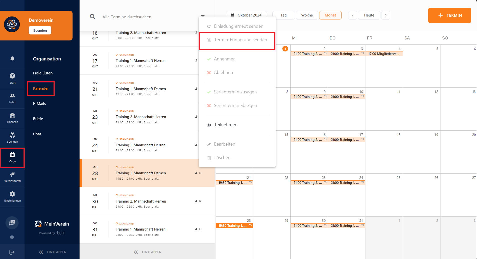
Task: Open the filter menu icon beside search
Action: click(203, 15)
